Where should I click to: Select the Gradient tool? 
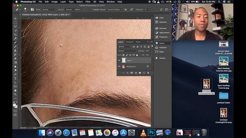15,62
